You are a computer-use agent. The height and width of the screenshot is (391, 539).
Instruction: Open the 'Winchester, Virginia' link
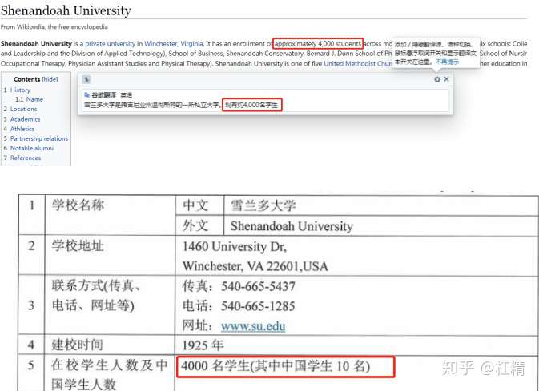coord(174,44)
